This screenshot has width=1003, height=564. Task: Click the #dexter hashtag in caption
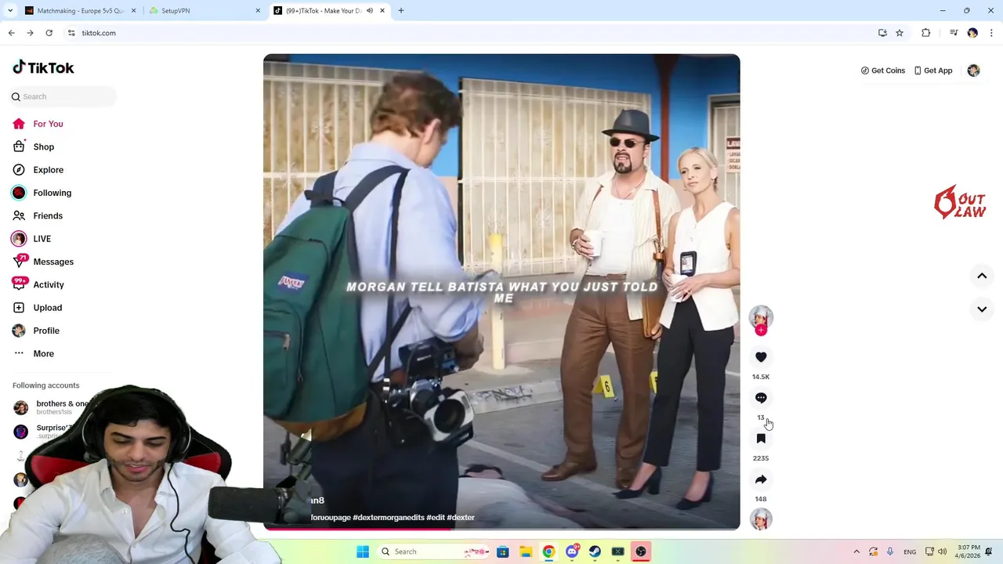[461, 518]
